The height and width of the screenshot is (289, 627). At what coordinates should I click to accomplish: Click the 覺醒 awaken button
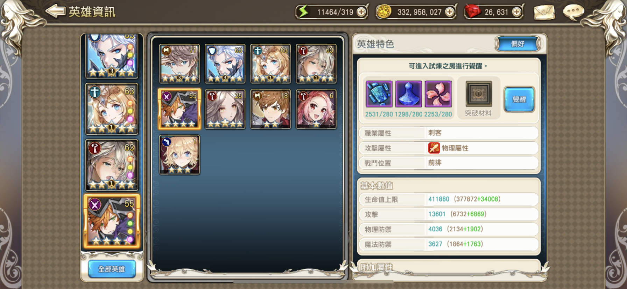(x=519, y=99)
